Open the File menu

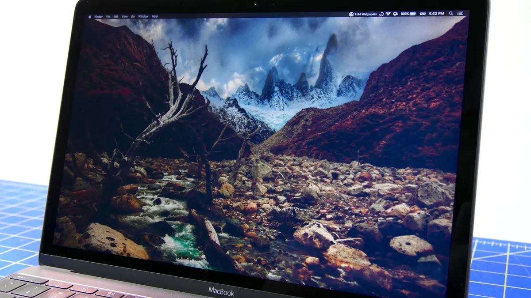pyautogui.click(x=108, y=17)
